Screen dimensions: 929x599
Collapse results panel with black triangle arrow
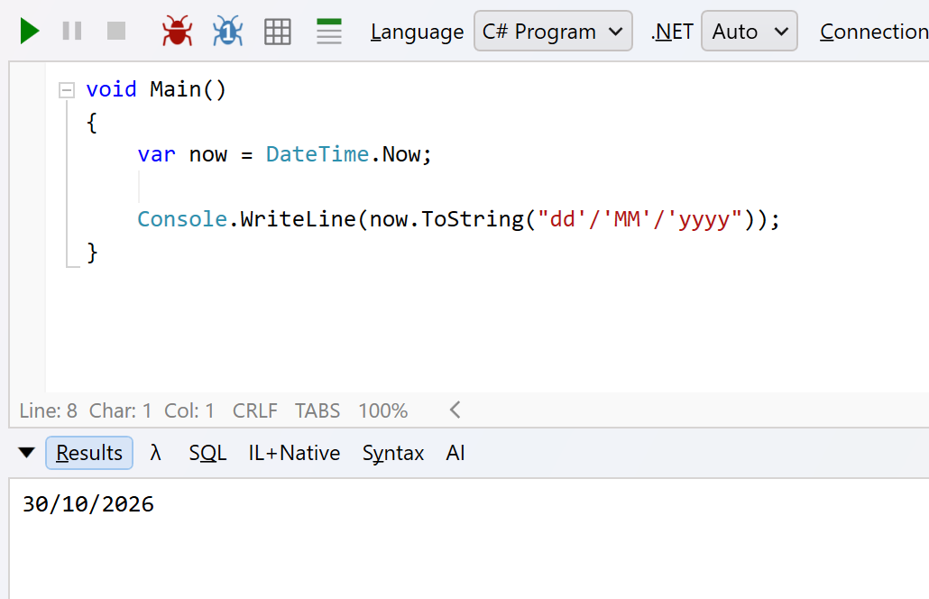pos(27,453)
